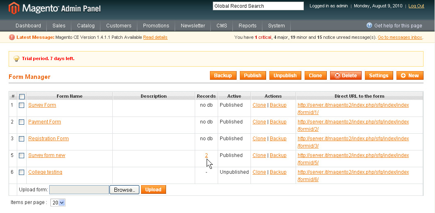Open the System menu
435x213 pixels.
276,26
